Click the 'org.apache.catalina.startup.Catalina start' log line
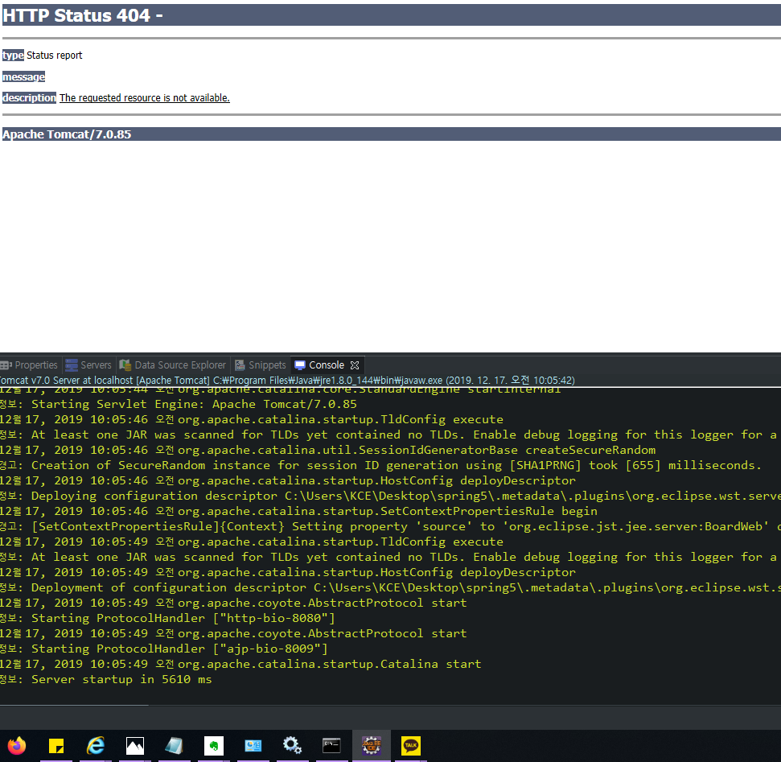The height and width of the screenshot is (762, 781). coord(240,665)
